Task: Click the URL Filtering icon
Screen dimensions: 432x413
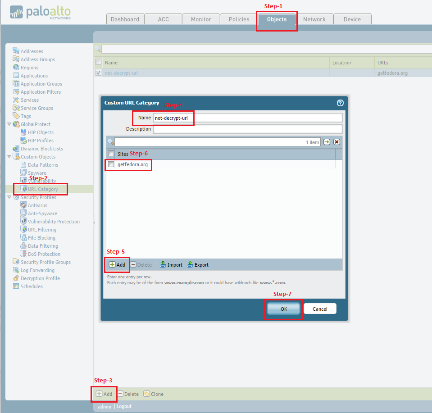Action: click(x=23, y=229)
